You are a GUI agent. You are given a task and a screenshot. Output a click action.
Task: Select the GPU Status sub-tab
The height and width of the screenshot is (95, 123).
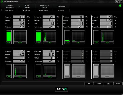click(x=26, y=10)
